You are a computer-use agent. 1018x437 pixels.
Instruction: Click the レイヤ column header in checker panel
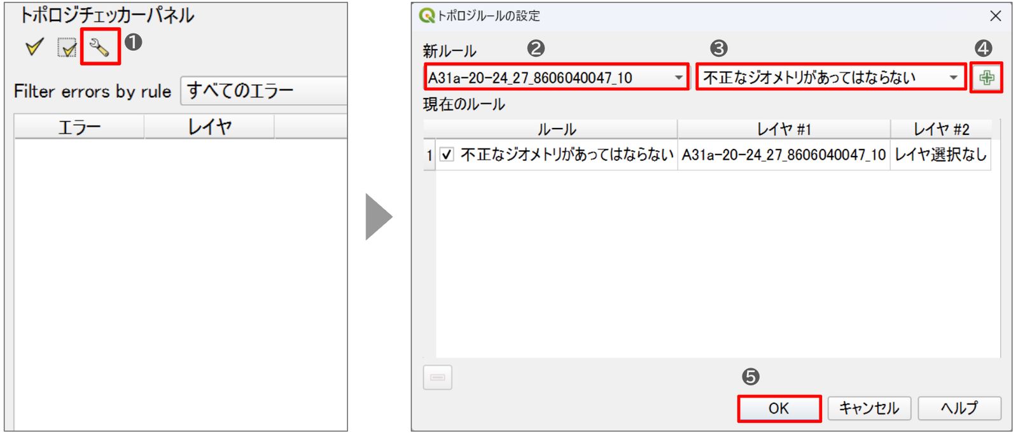pos(209,127)
